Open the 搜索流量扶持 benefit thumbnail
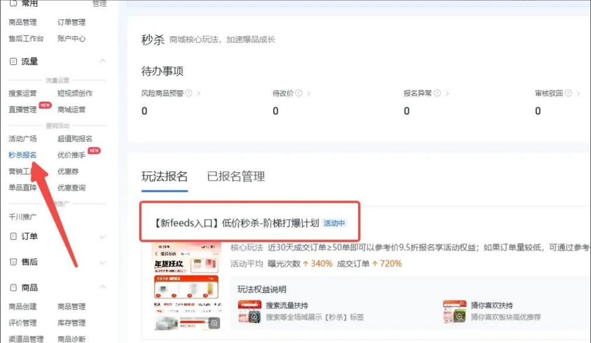 (250, 312)
